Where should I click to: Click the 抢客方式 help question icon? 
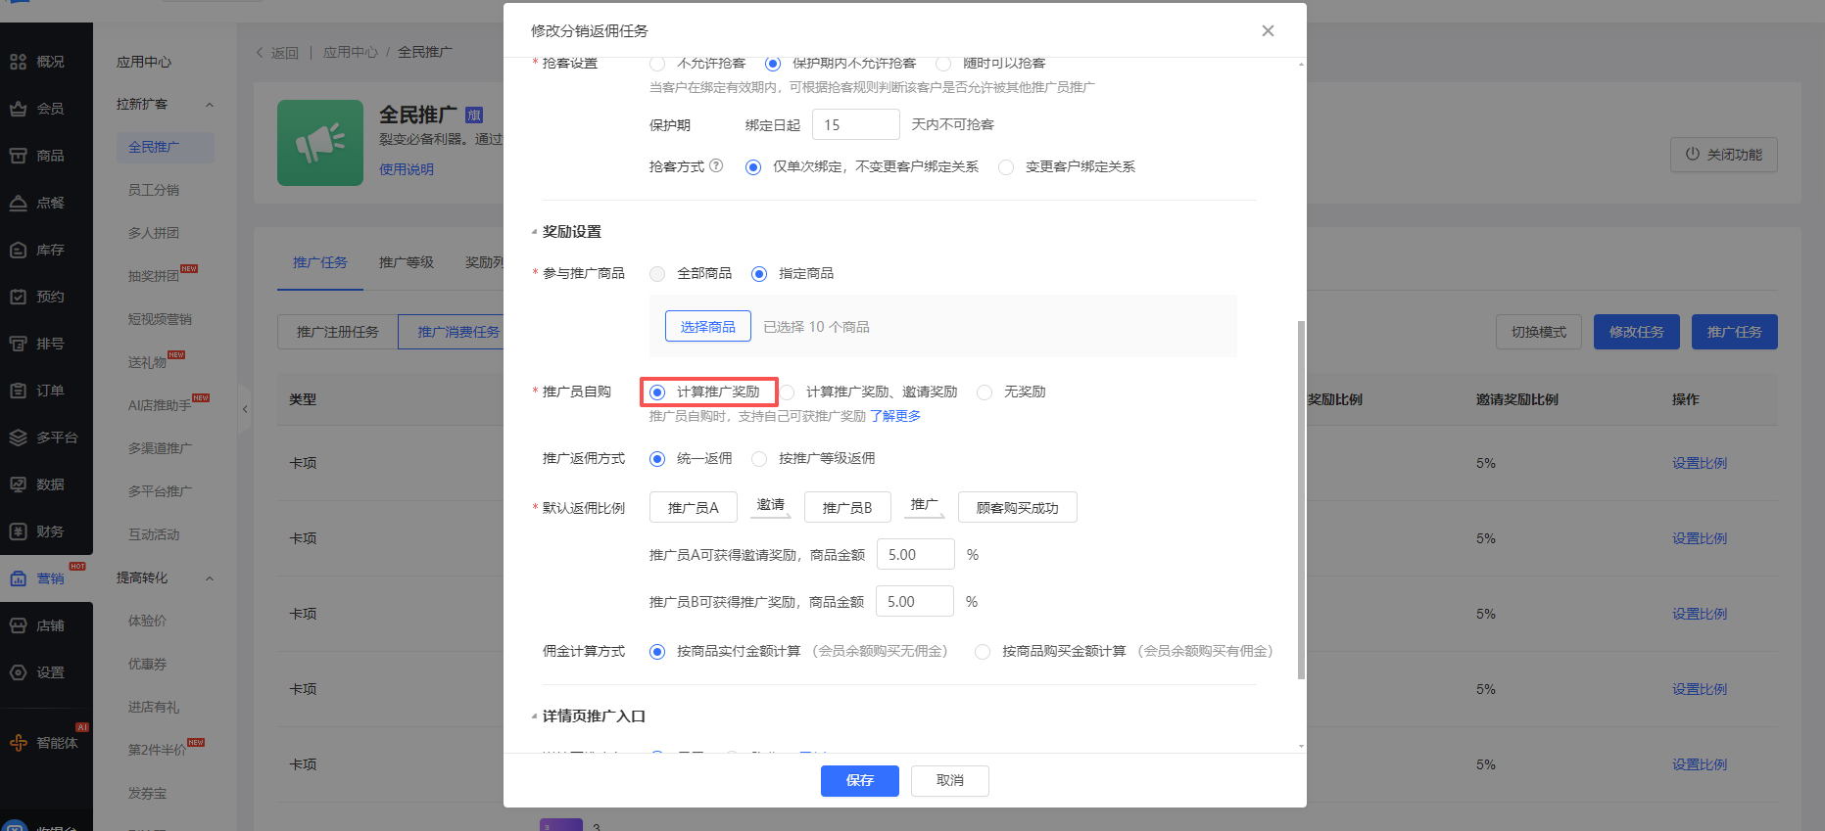point(716,165)
